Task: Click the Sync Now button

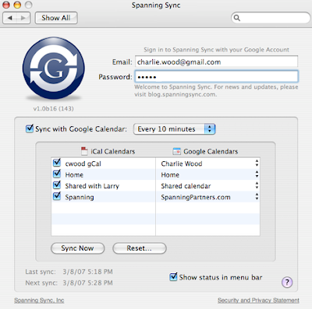Action: click(x=78, y=248)
